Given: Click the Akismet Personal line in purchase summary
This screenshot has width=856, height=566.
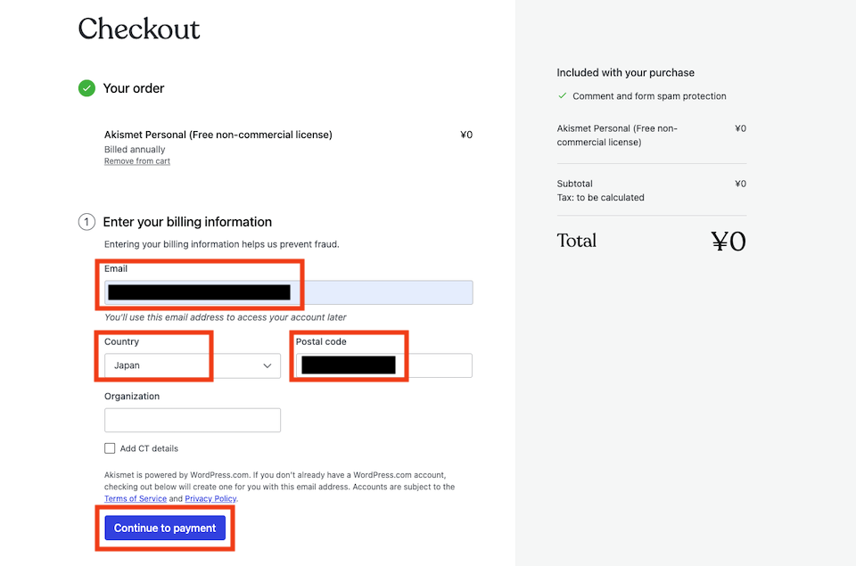Looking at the screenshot, I should coord(617,135).
